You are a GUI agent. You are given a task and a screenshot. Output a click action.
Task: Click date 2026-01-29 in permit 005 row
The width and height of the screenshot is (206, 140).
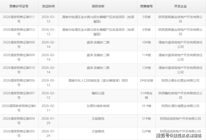pos(48,133)
